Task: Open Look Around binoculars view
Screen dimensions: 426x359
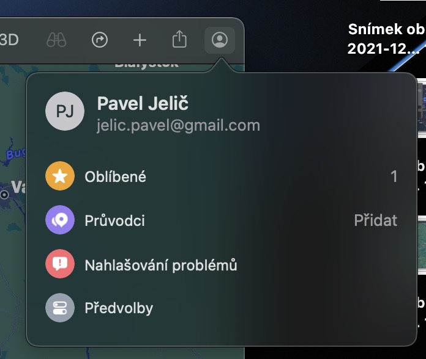Action: coord(56,40)
